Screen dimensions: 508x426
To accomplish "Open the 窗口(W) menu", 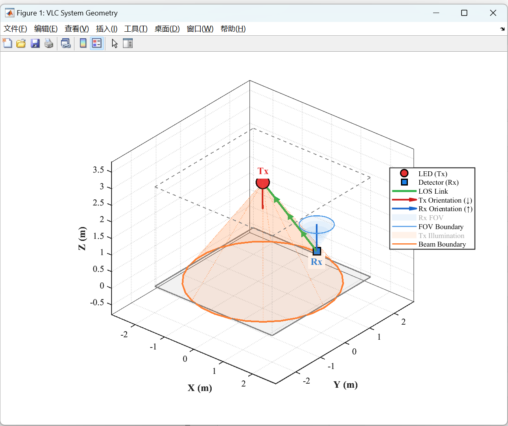I will 200,29.
